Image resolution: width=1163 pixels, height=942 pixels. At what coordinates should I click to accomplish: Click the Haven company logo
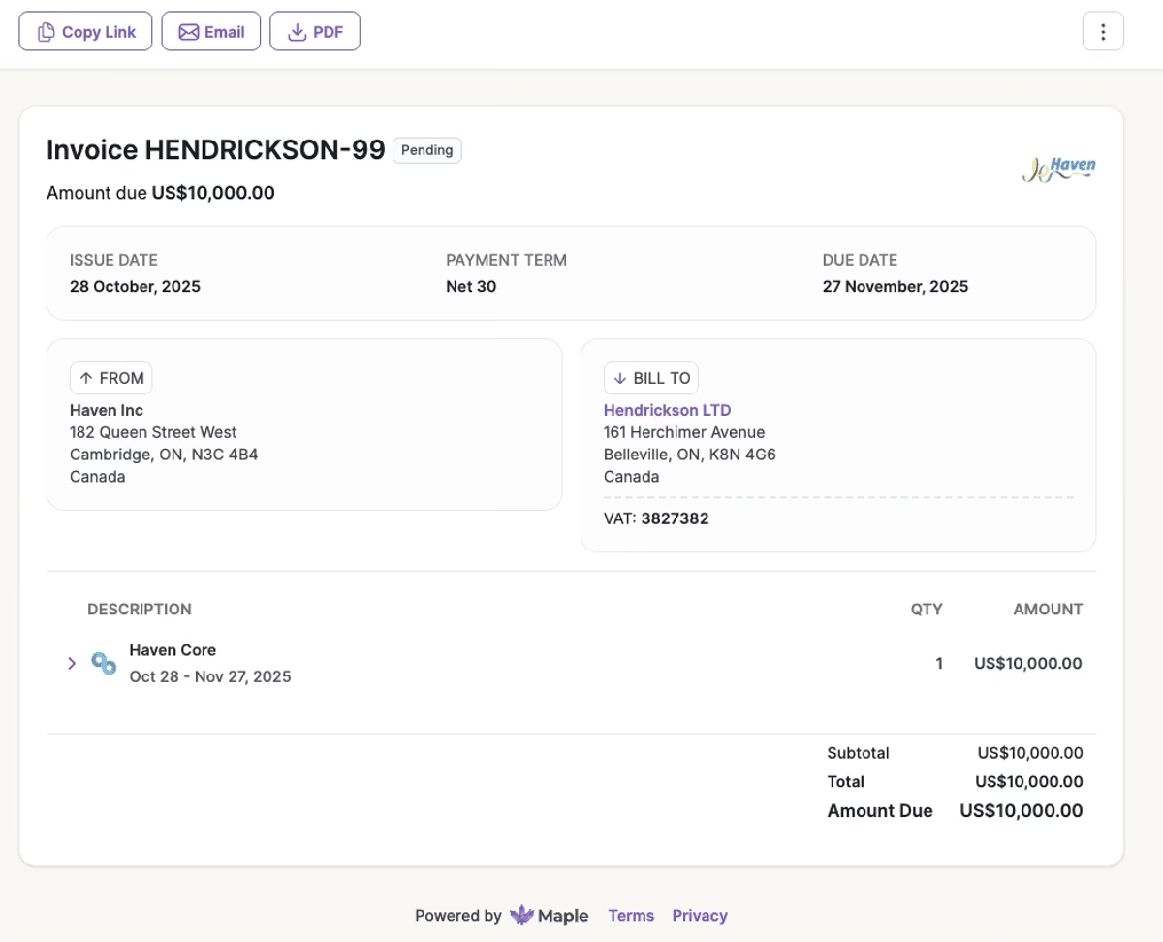pos(1059,170)
